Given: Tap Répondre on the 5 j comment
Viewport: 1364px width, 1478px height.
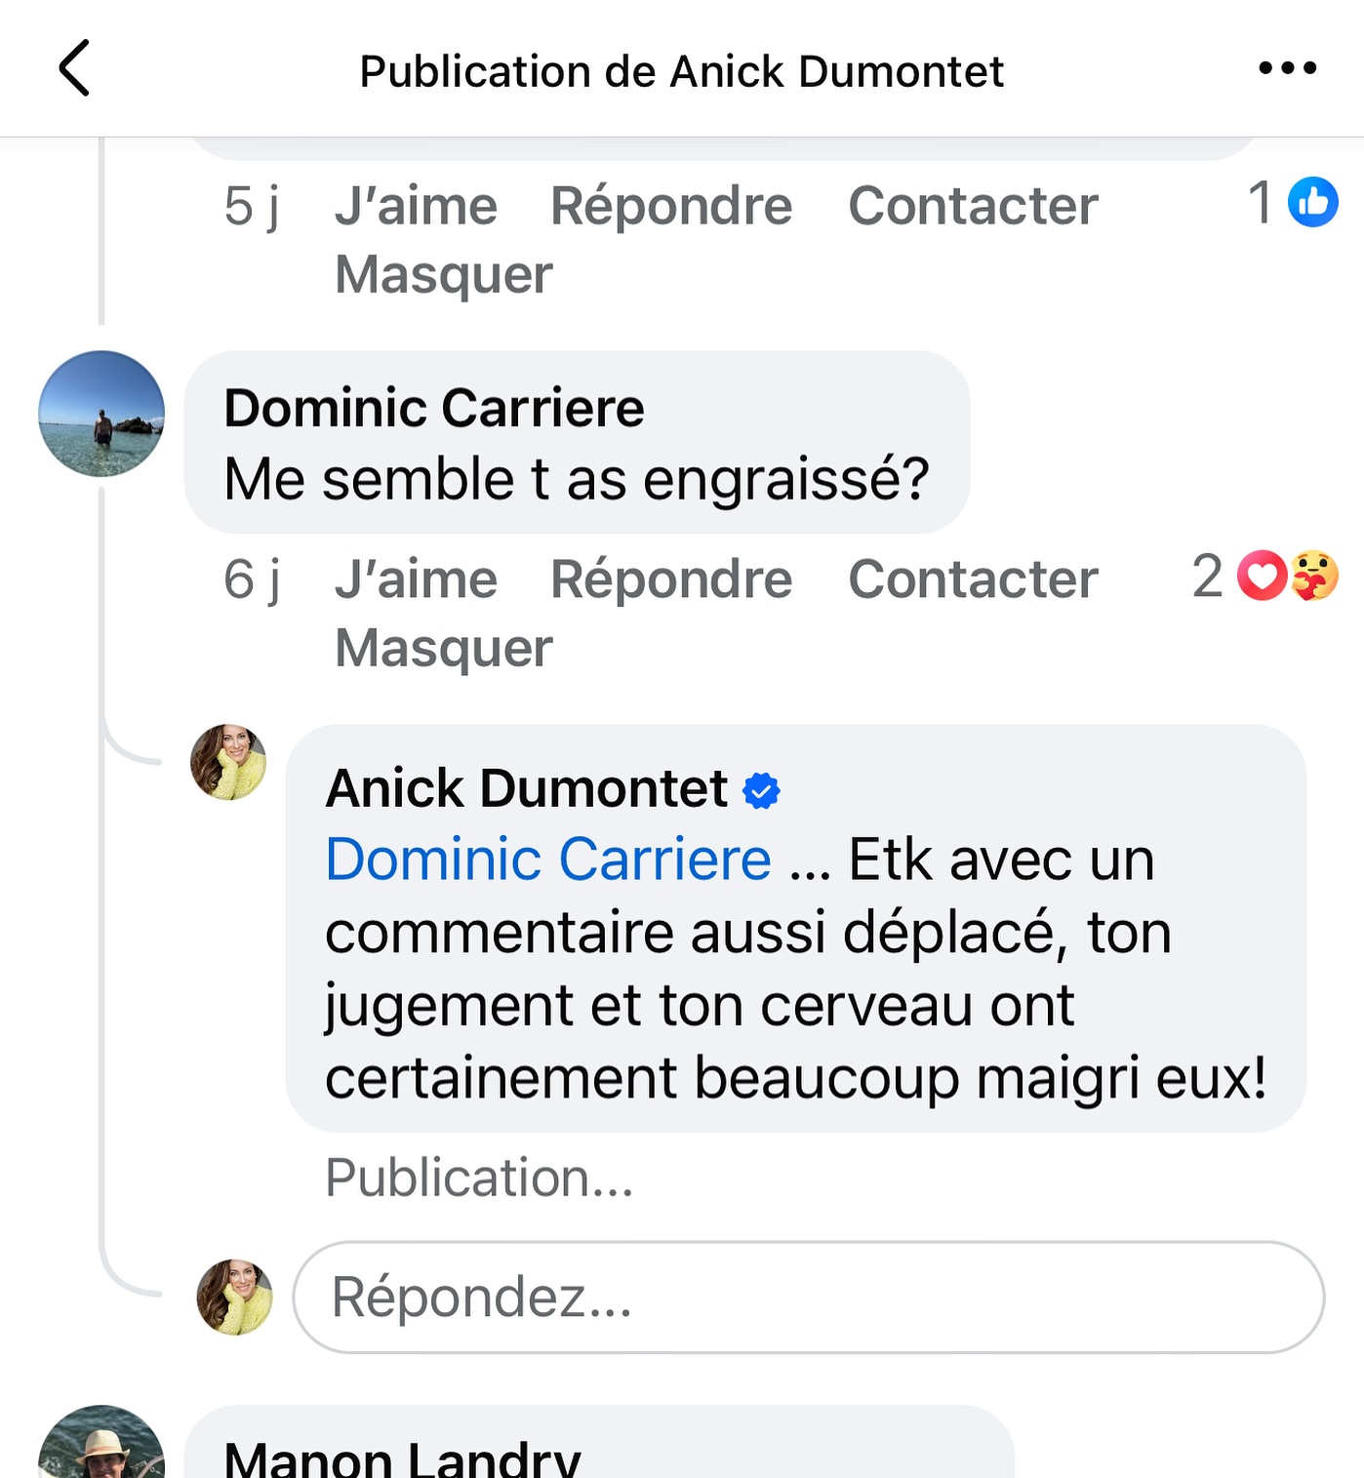Looking at the screenshot, I should click(671, 206).
